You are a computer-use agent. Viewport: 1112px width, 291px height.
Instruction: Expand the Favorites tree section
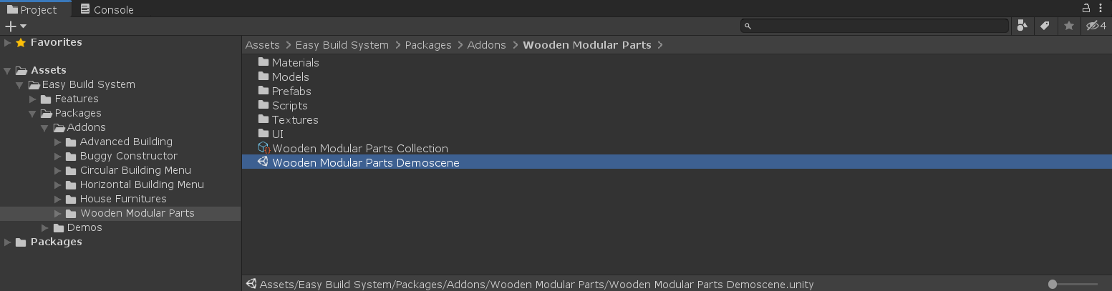[x=8, y=43]
